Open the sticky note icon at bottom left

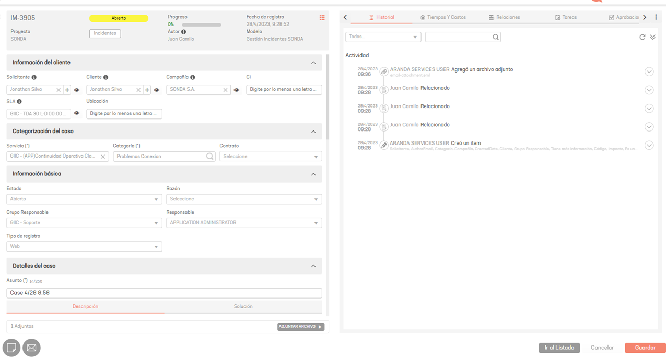coord(11,348)
